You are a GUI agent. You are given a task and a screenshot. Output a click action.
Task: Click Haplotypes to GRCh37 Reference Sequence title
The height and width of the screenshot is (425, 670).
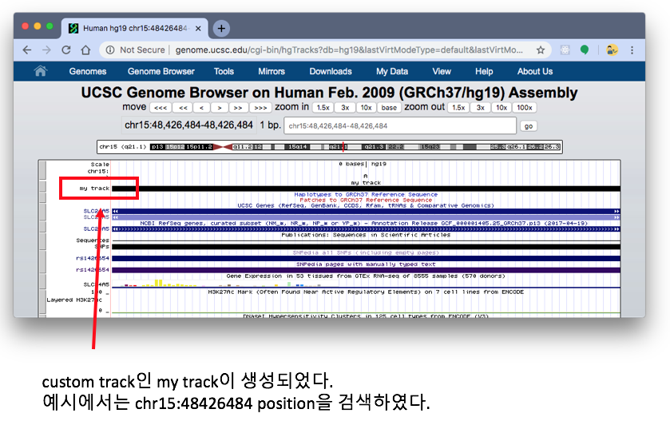pos(366,195)
